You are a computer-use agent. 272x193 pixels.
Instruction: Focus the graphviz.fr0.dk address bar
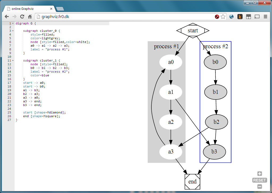pos(125,17)
